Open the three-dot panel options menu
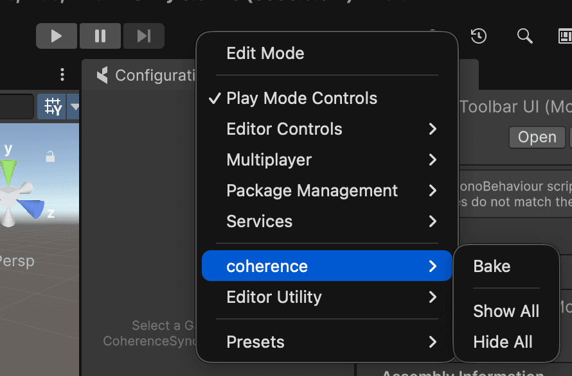 click(x=62, y=74)
